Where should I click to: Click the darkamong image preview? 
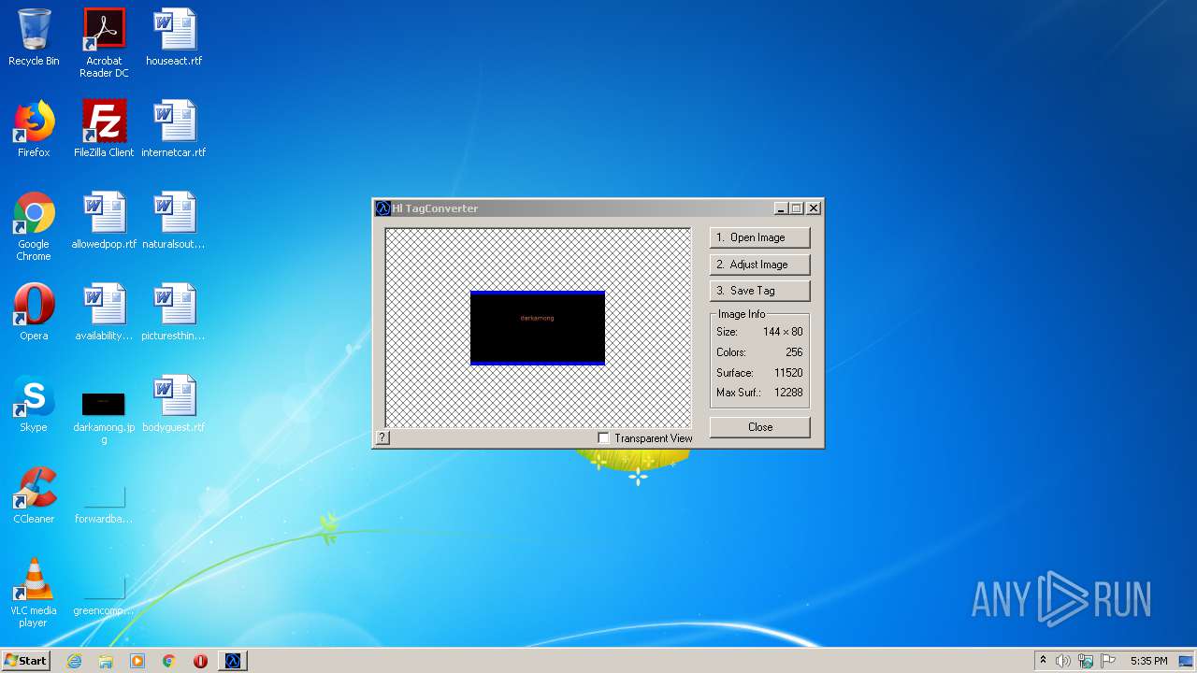click(538, 328)
